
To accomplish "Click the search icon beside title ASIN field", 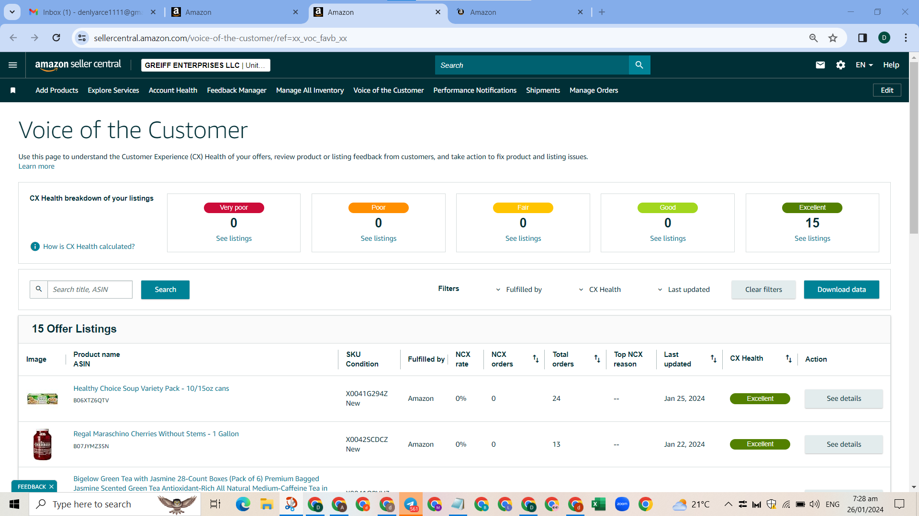I will [39, 290].
